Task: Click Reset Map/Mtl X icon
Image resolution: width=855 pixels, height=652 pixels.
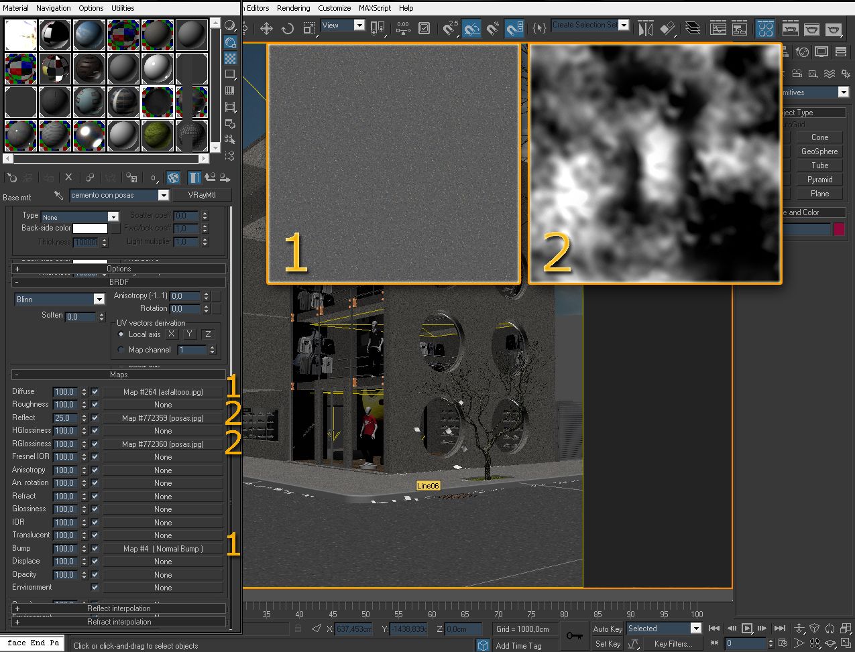Action: pos(68,178)
